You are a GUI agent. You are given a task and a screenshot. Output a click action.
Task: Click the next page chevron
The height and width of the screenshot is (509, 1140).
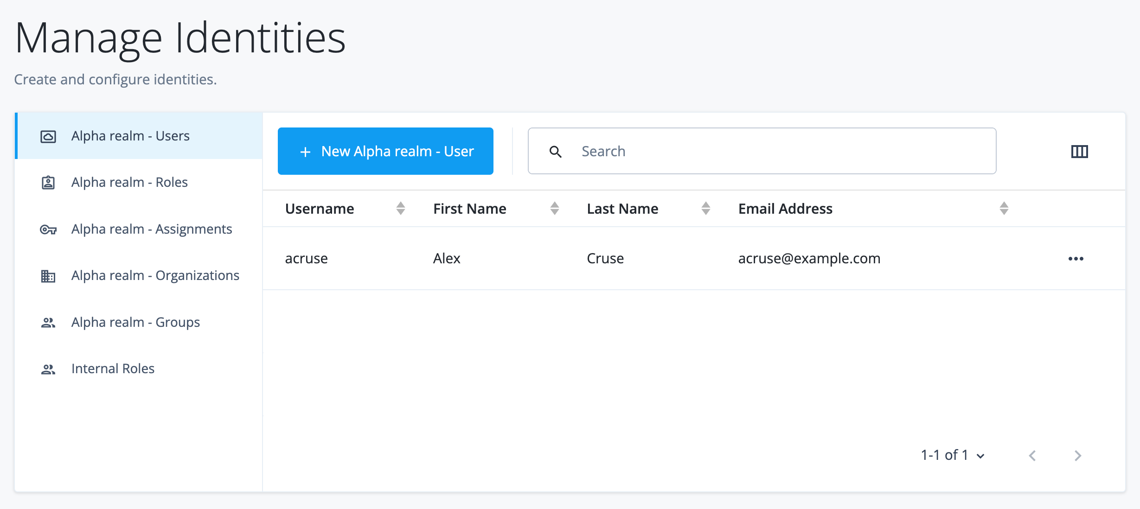[1078, 456]
